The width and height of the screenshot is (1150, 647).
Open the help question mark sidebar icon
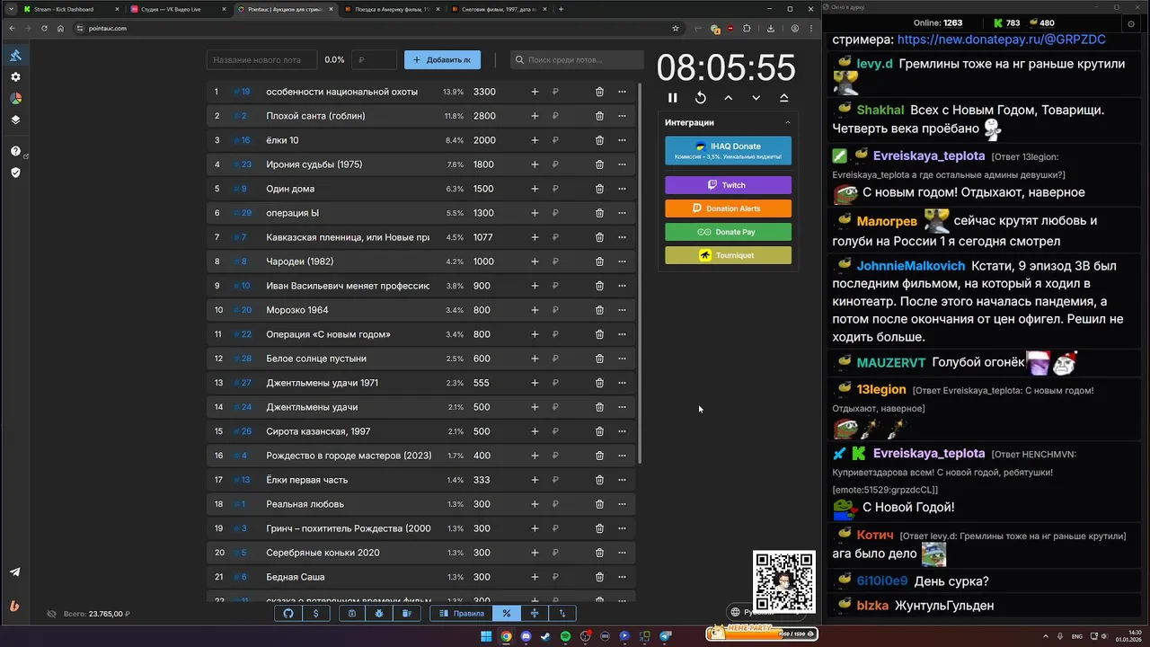15,151
